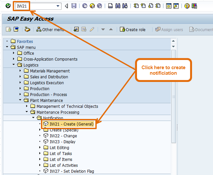Viewport: 213px width, 175px height.
Task: Expand the Logistics Execution folder
Action: click(20, 82)
